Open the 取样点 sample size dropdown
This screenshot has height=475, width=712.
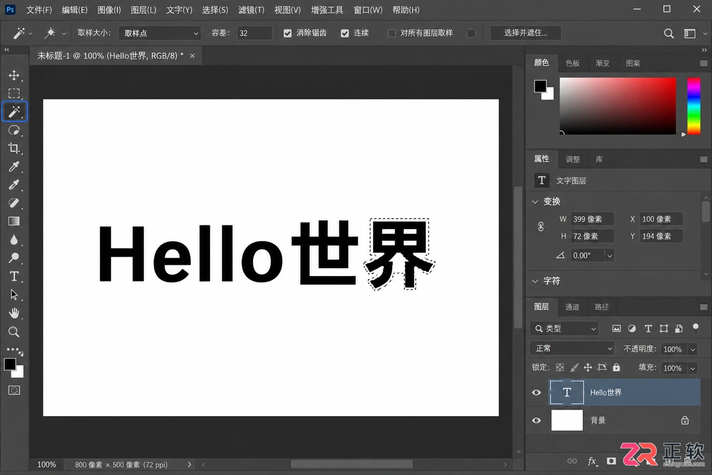160,33
